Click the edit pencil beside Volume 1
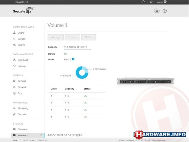This screenshot has width=189, height=142. 41,135
